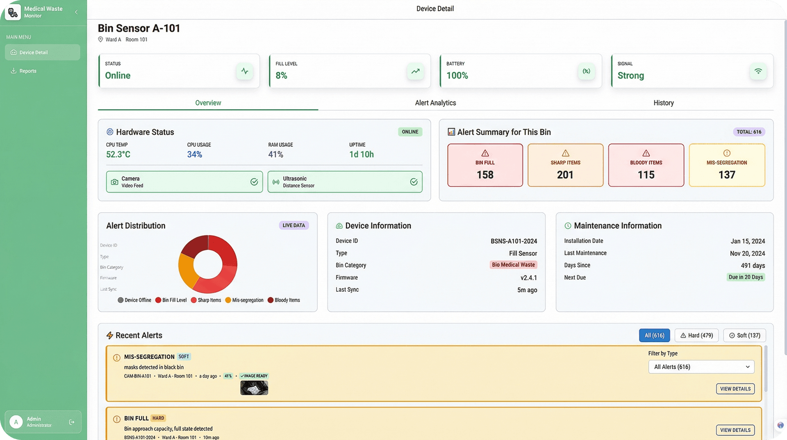Click the Medical Waste Monitor logo icon
The image size is (787, 440).
coord(13,12)
